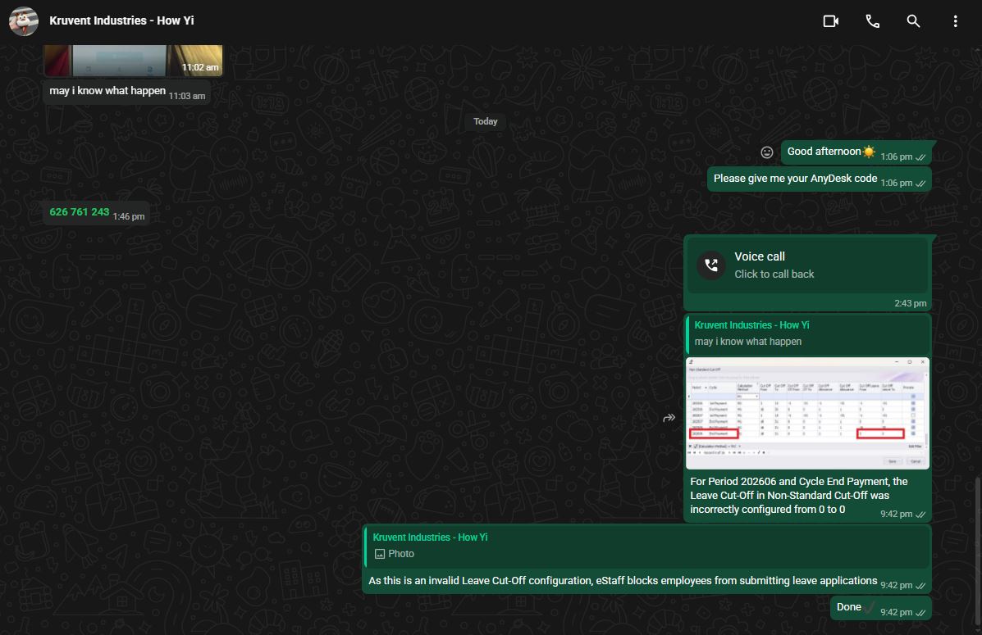Select the 'may i know what happen' message
Image resolution: width=982 pixels, height=635 pixels.
point(126,92)
